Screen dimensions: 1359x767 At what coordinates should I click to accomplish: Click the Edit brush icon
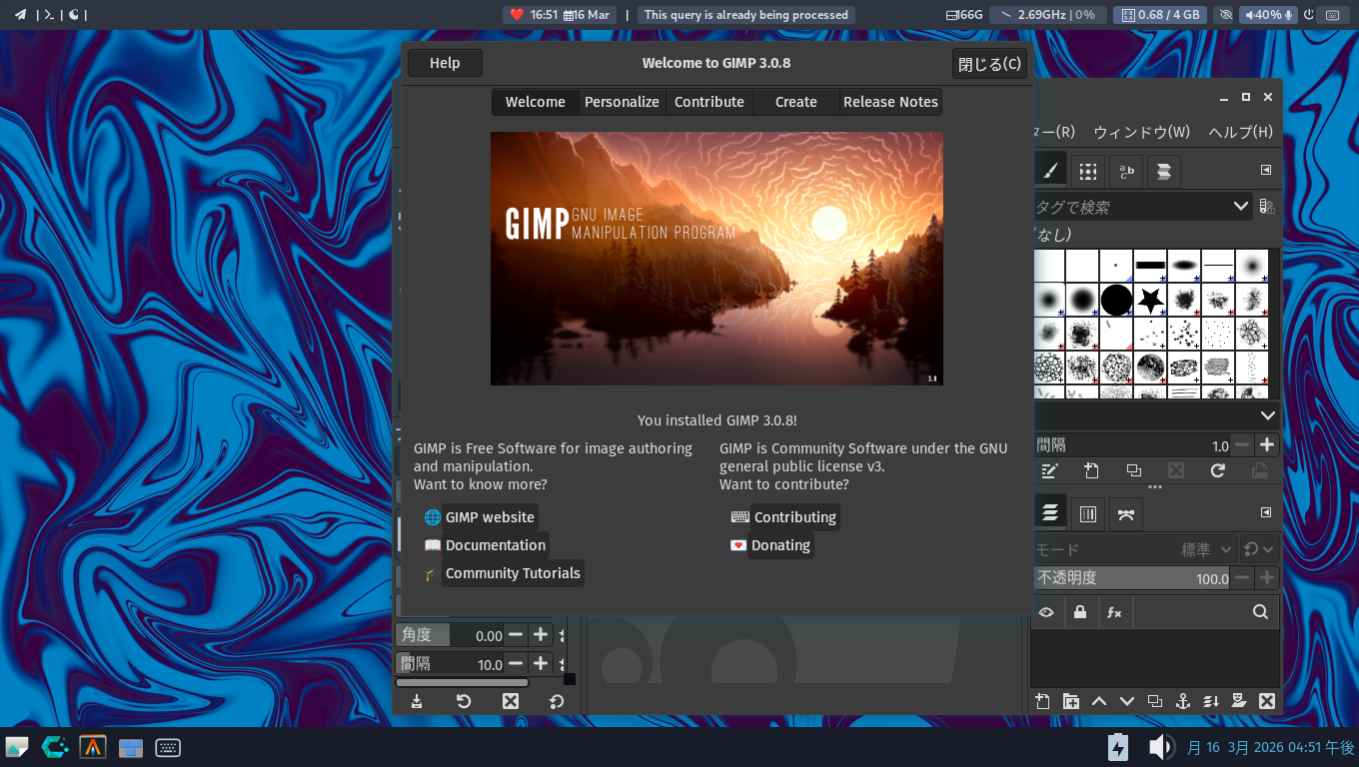pyautogui.click(x=1049, y=471)
